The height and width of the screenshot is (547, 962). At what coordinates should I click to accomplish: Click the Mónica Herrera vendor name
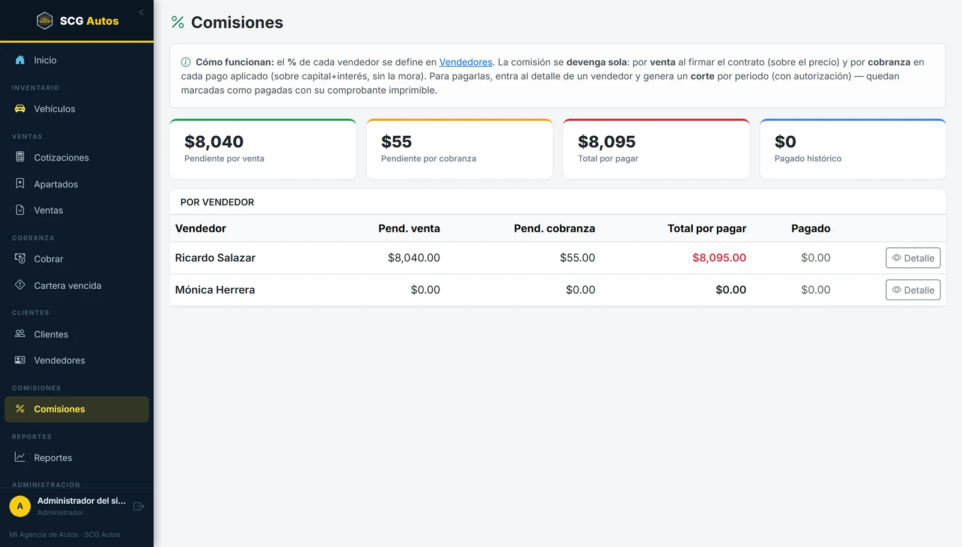click(215, 289)
